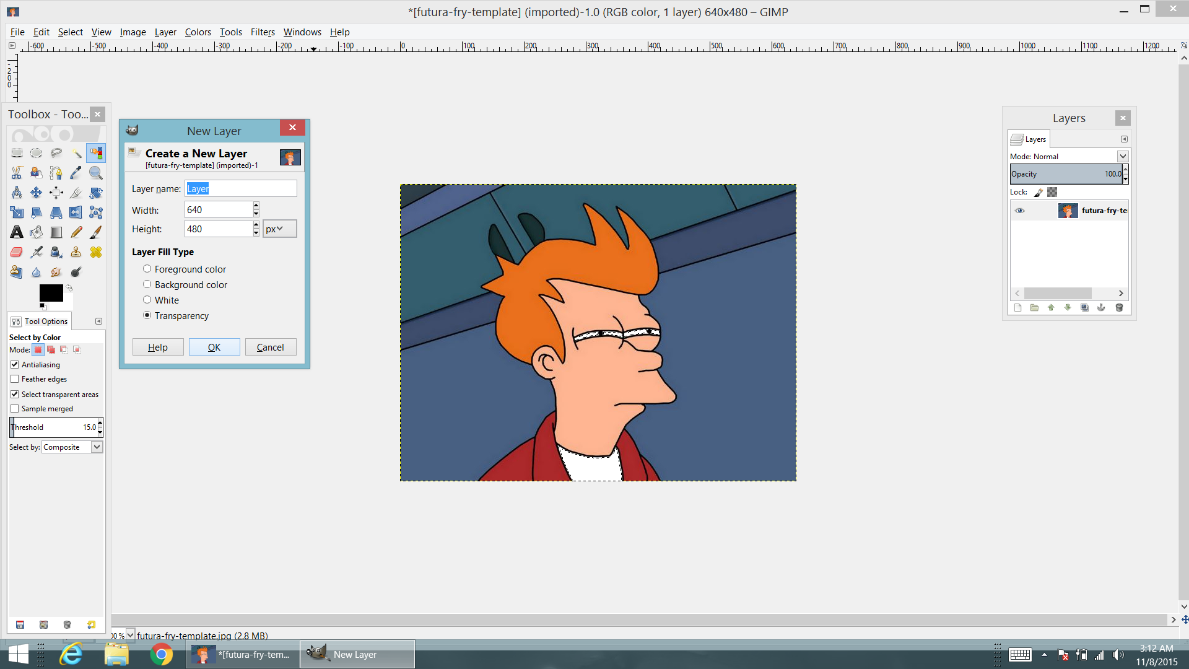Click OK in New Layer dialog
The height and width of the screenshot is (669, 1189).
(214, 347)
